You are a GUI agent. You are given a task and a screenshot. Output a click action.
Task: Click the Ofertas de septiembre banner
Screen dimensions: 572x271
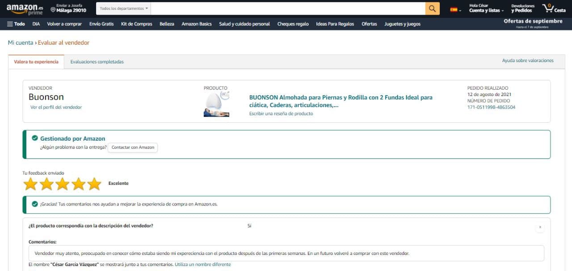coord(533,23)
